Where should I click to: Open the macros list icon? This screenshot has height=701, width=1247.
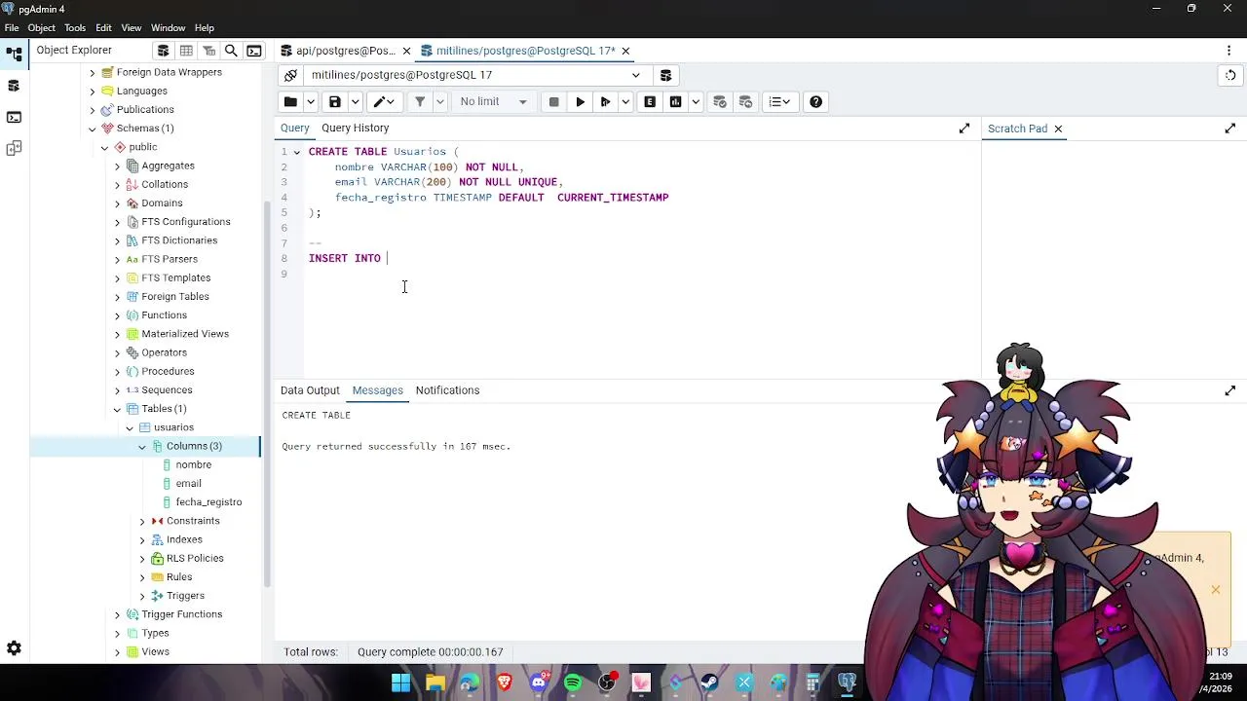(x=779, y=102)
